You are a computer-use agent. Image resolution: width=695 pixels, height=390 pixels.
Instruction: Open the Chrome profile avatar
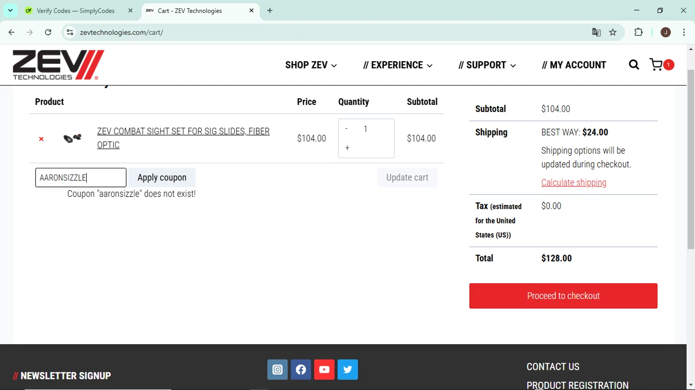666,32
